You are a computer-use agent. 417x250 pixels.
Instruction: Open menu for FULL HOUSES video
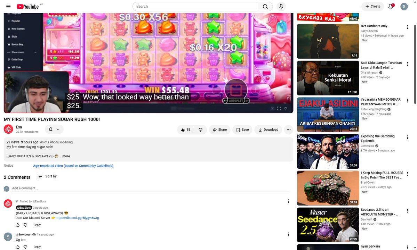tap(407, 174)
